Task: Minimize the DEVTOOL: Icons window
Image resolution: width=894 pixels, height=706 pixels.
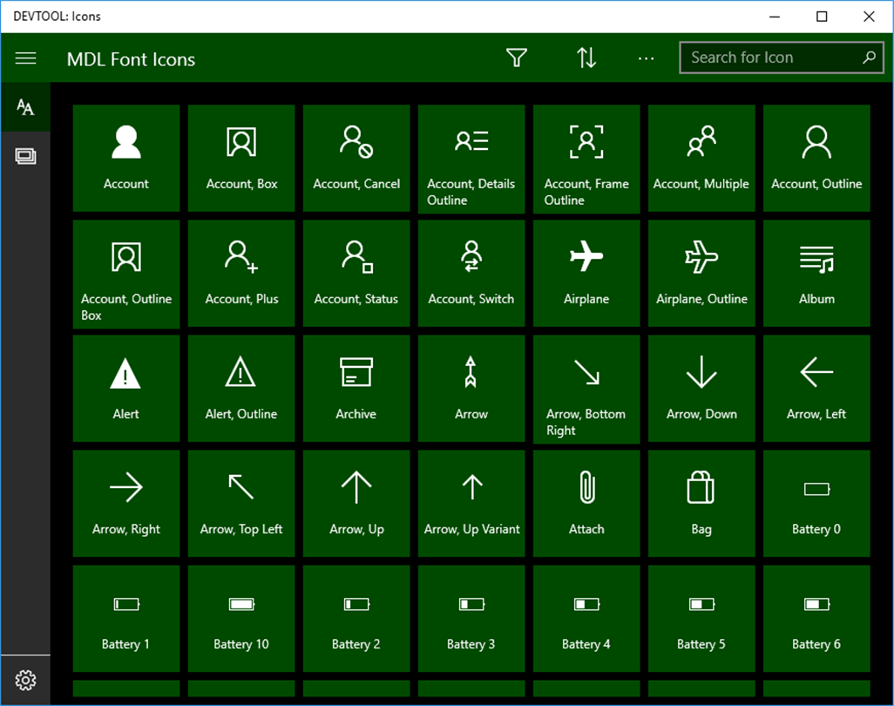Action: [775, 17]
